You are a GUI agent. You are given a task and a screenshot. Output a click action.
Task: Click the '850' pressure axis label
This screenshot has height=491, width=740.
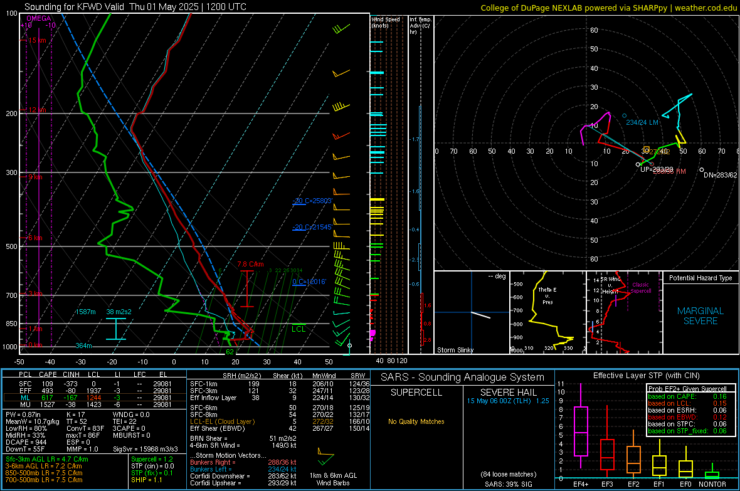(11, 324)
